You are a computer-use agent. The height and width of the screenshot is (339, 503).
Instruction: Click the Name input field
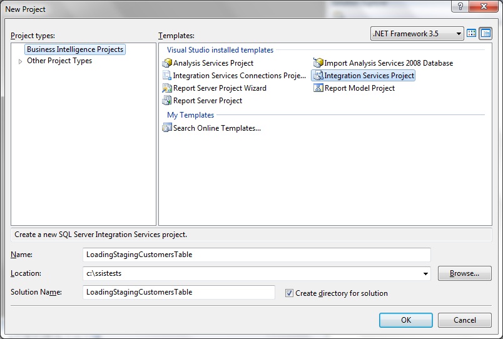(257, 255)
